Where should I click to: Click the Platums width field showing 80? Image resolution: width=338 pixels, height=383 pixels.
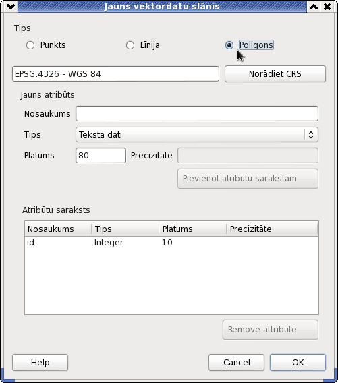pyautogui.click(x=101, y=155)
